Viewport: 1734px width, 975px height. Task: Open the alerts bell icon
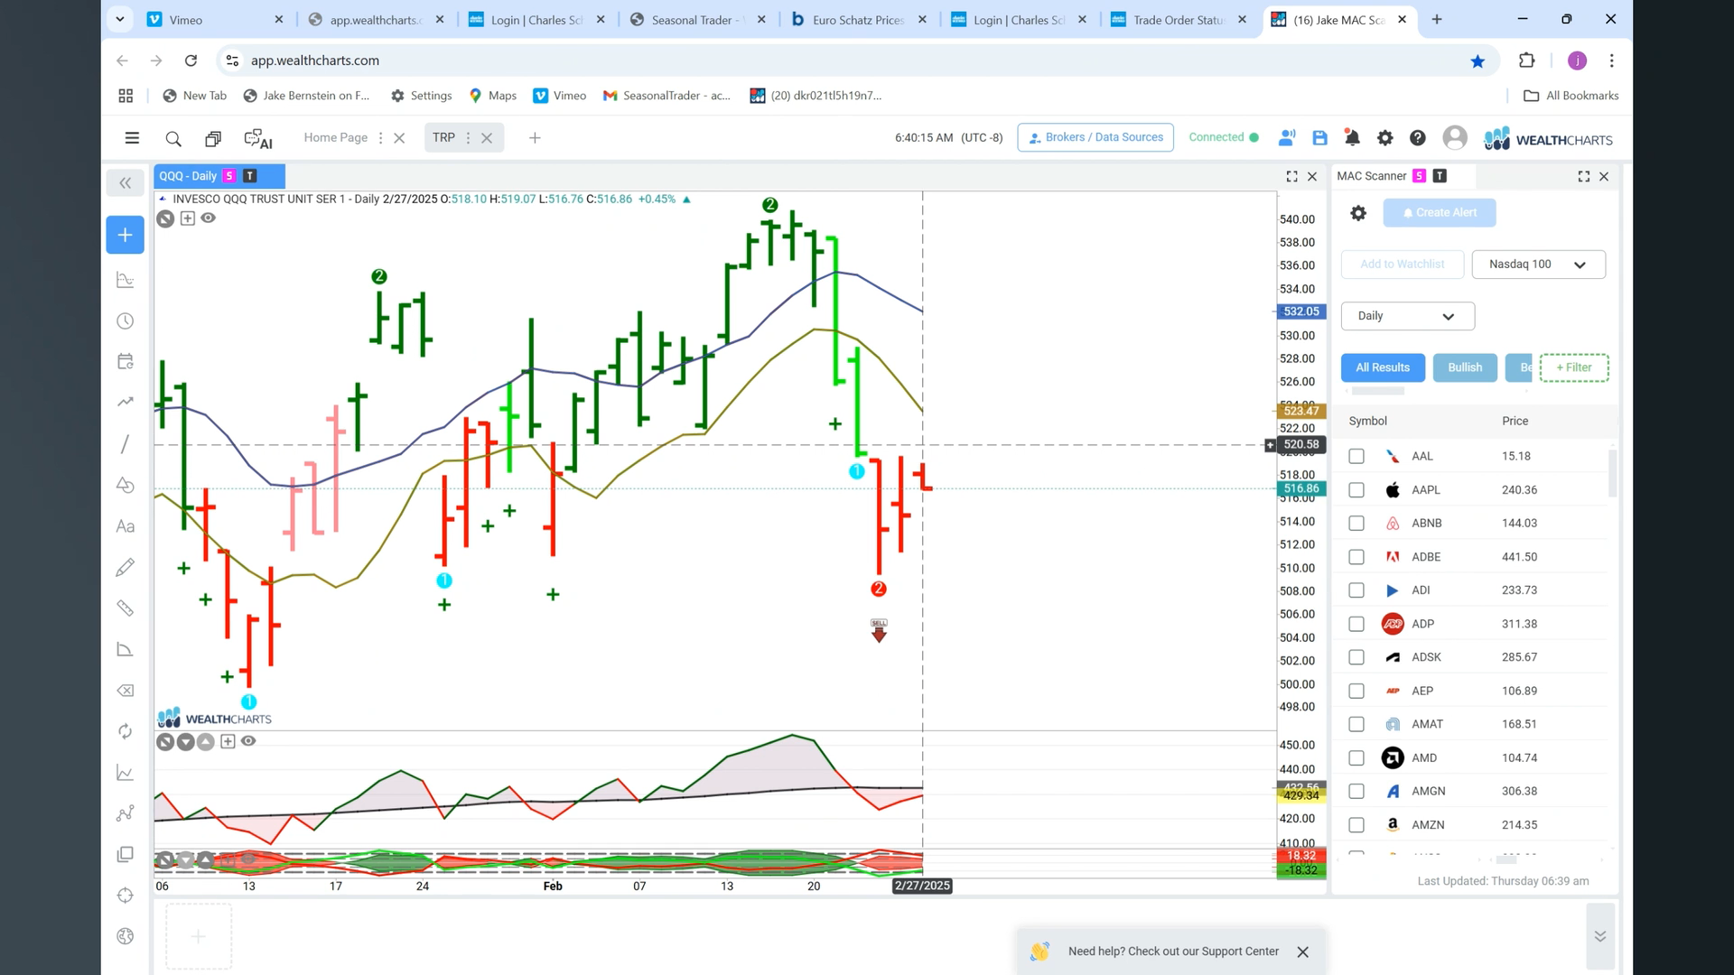tap(1352, 138)
